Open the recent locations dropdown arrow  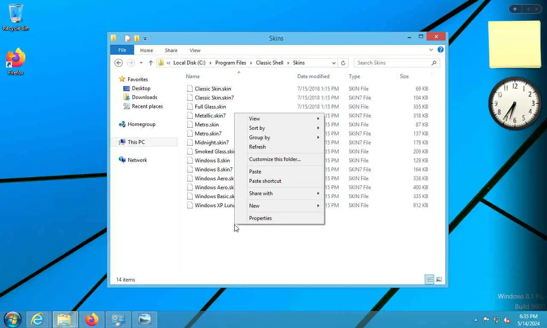[x=141, y=63]
